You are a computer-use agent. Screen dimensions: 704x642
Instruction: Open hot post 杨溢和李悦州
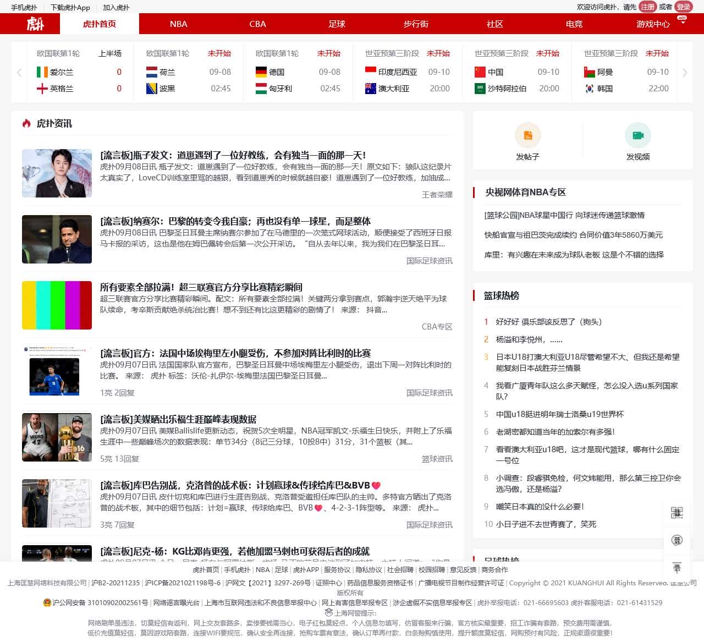click(x=529, y=339)
